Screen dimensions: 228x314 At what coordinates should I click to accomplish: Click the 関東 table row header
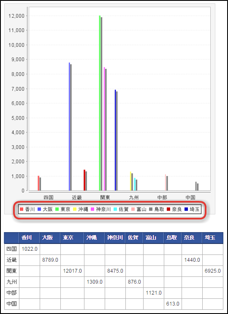coord(12,271)
